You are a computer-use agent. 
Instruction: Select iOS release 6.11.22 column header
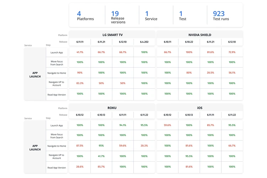point(232,115)
